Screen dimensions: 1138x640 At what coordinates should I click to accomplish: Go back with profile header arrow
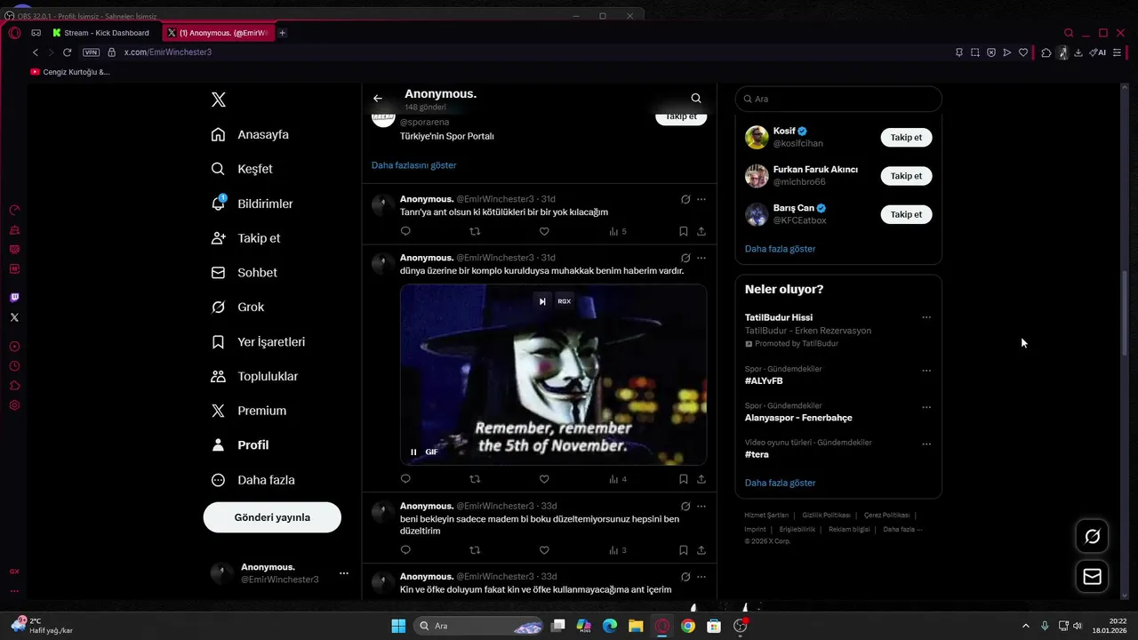point(378,99)
